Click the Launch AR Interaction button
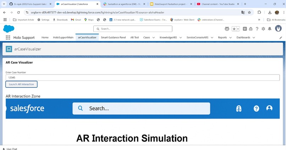The height and width of the screenshot is (150, 286). click(x=21, y=84)
